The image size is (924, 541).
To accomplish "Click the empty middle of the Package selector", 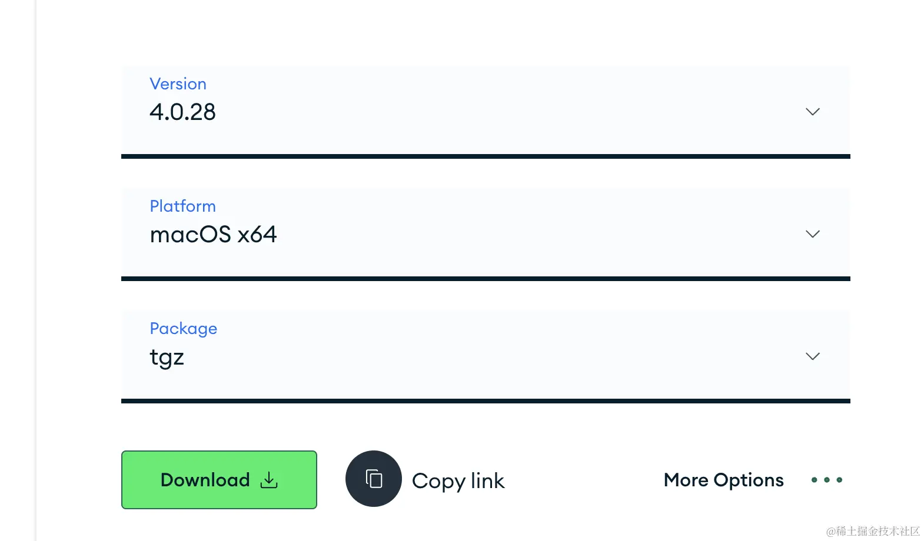I will [x=486, y=355].
